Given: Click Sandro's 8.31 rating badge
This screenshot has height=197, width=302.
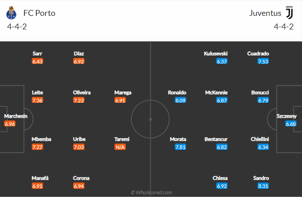Looking at the screenshot, I should pyautogui.click(x=263, y=186).
